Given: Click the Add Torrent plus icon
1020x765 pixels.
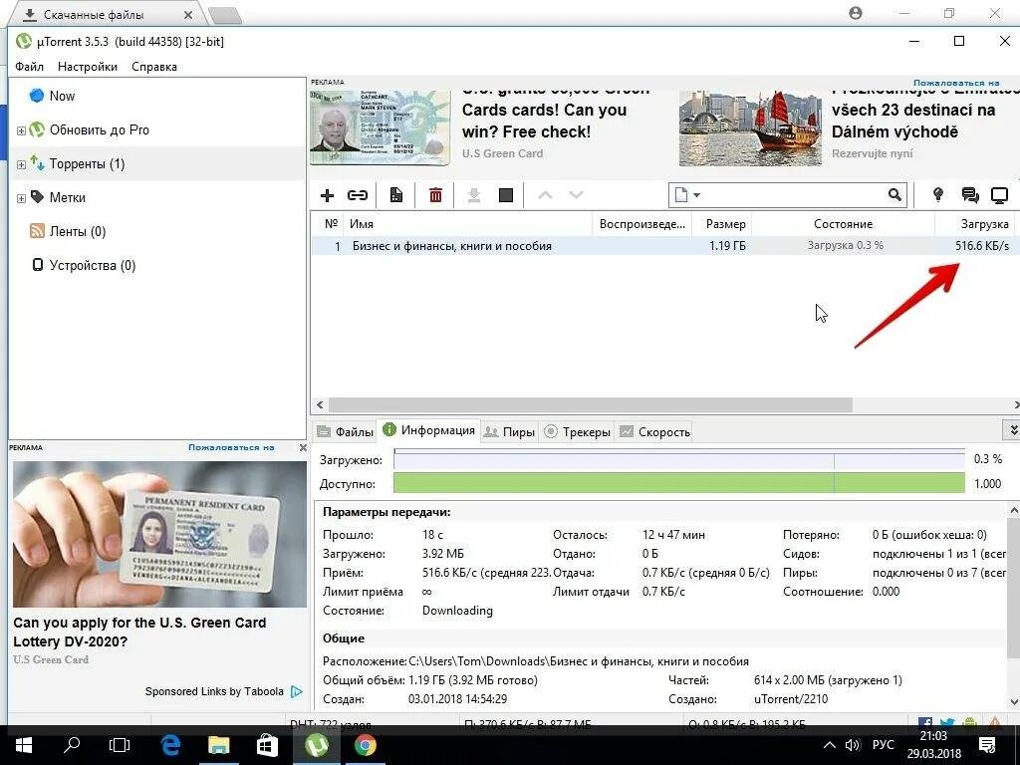Looking at the screenshot, I should pyautogui.click(x=327, y=195).
